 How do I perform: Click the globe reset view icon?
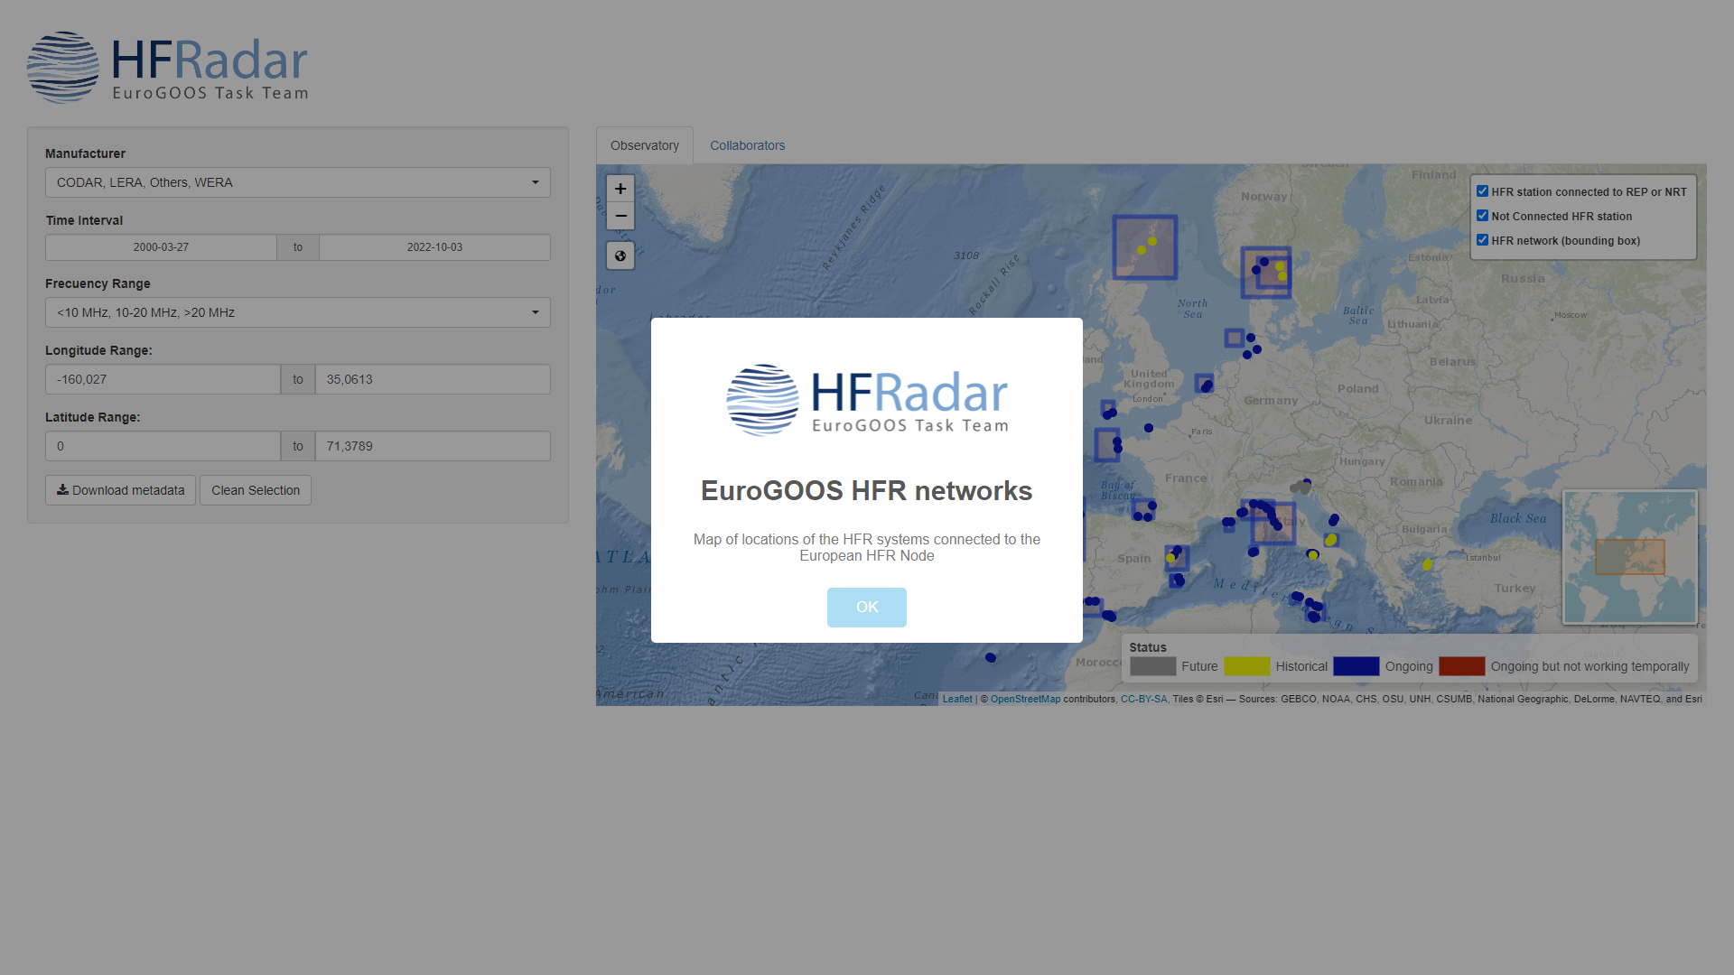[x=620, y=255]
